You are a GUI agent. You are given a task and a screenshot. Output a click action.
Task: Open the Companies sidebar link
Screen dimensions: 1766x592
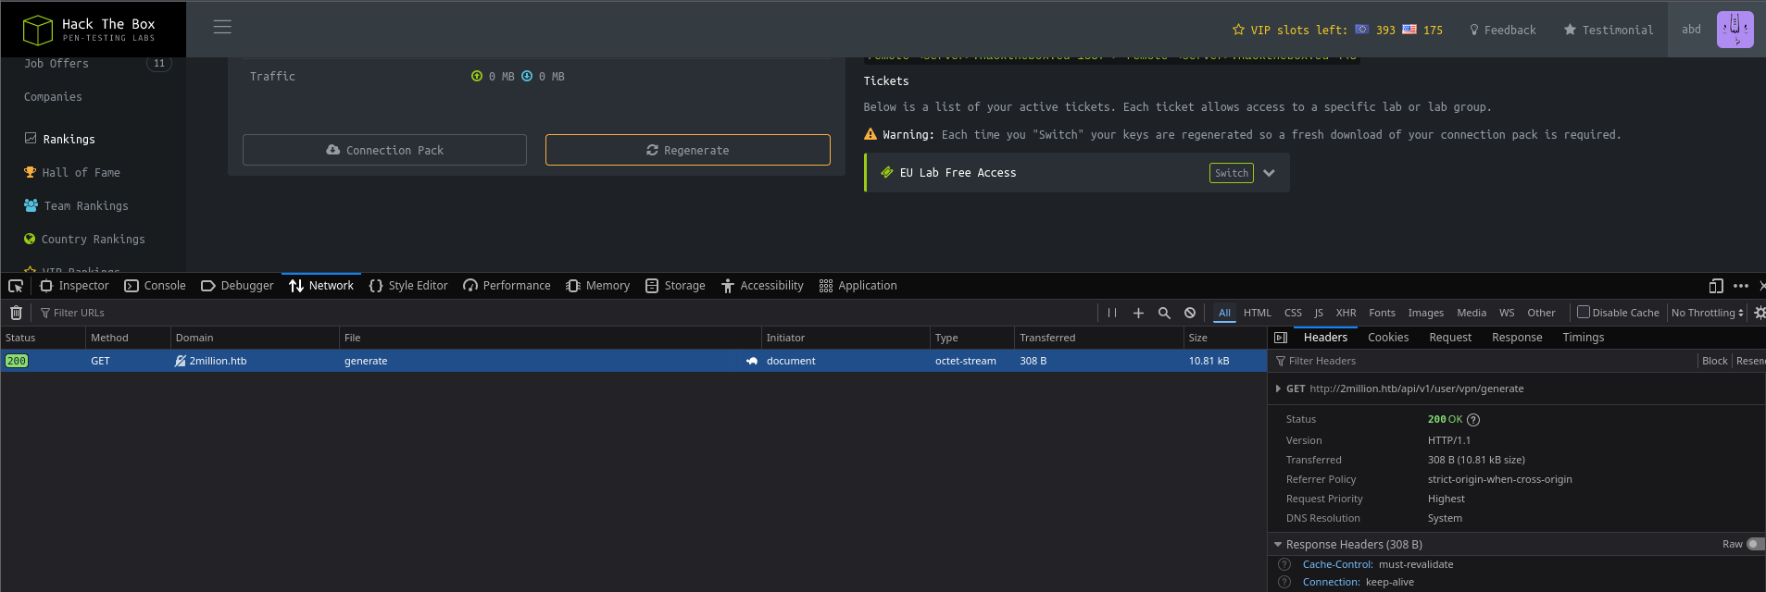coord(53,97)
